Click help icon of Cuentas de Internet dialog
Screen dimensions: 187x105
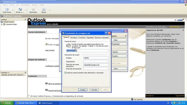(x=123, y=31)
